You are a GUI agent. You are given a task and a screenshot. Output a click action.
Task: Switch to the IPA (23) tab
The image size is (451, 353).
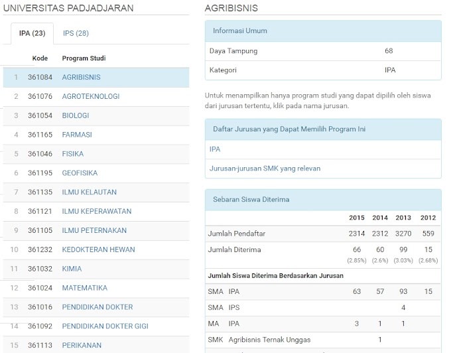[32, 33]
